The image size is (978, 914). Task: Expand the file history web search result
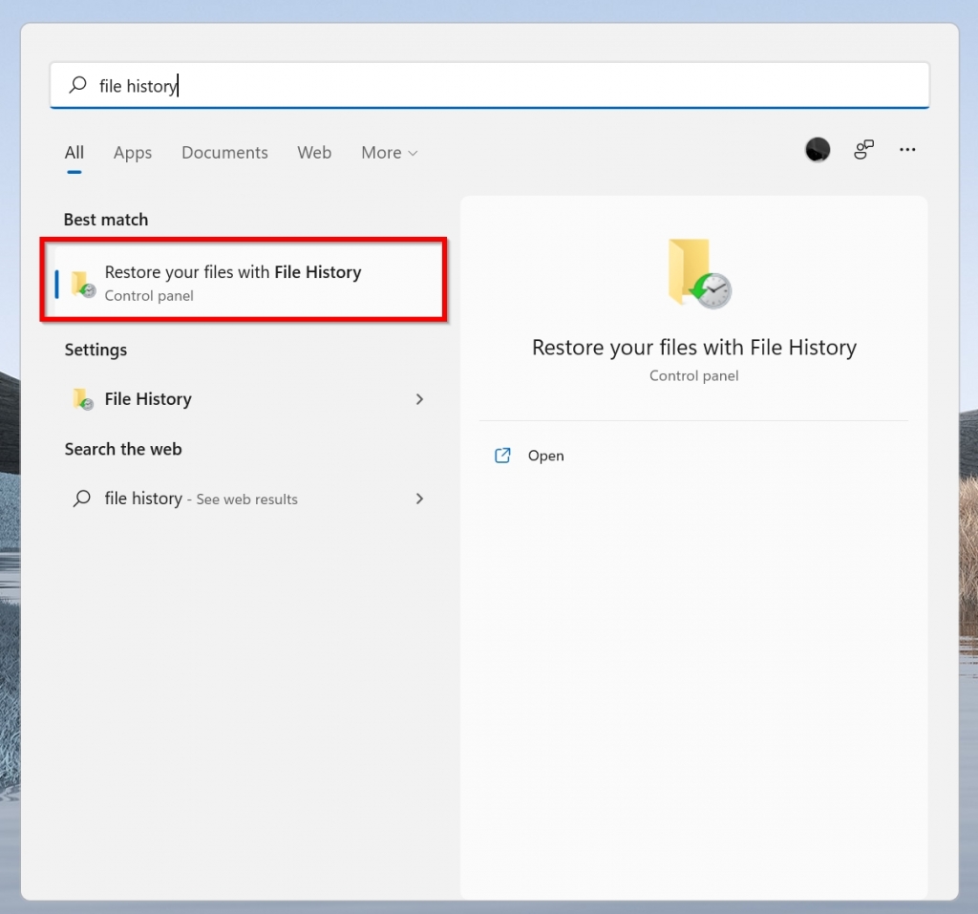419,499
